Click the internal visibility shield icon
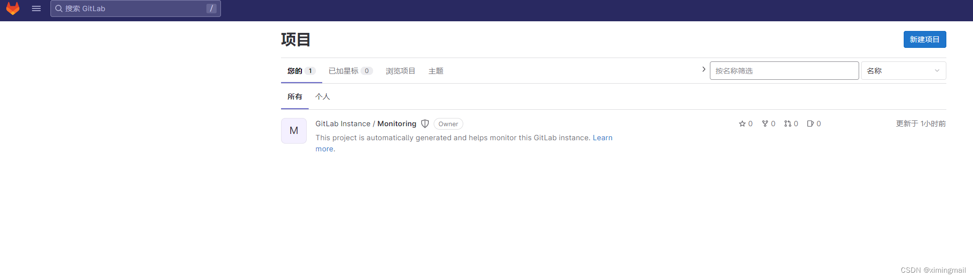This screenshot has width=973, height=279. click(425, 124)
